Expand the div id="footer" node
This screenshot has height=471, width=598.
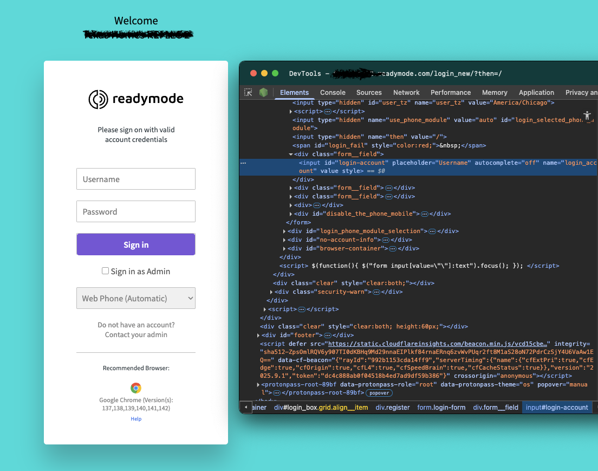(x=258, y=335)
